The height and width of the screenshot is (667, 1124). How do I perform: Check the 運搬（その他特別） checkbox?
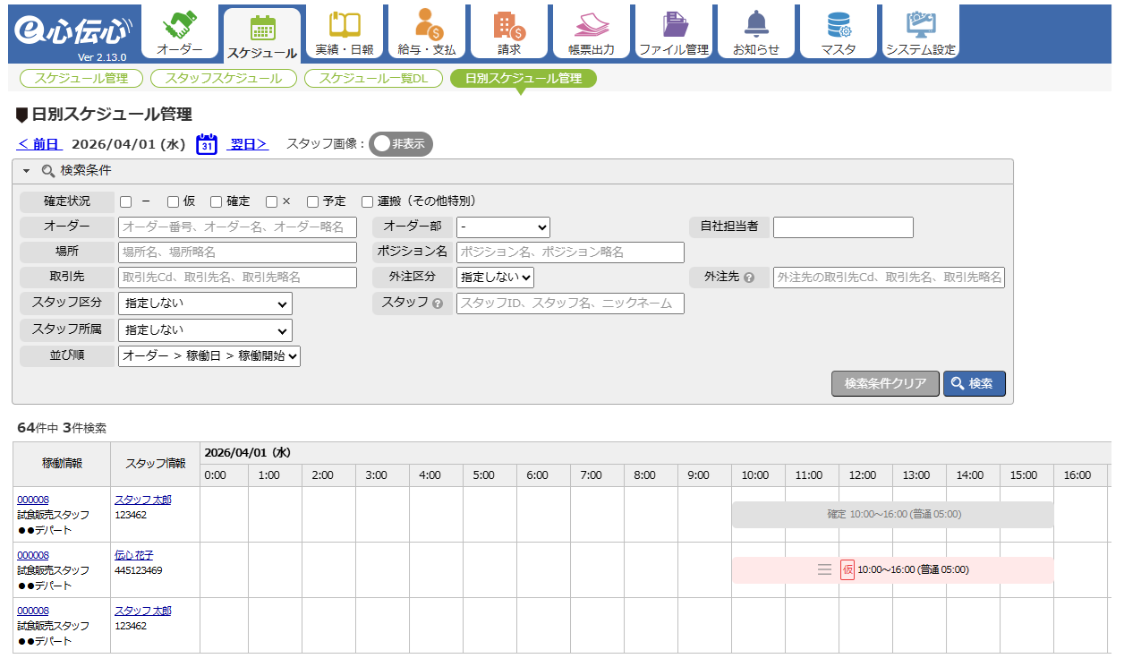point(367,201)
